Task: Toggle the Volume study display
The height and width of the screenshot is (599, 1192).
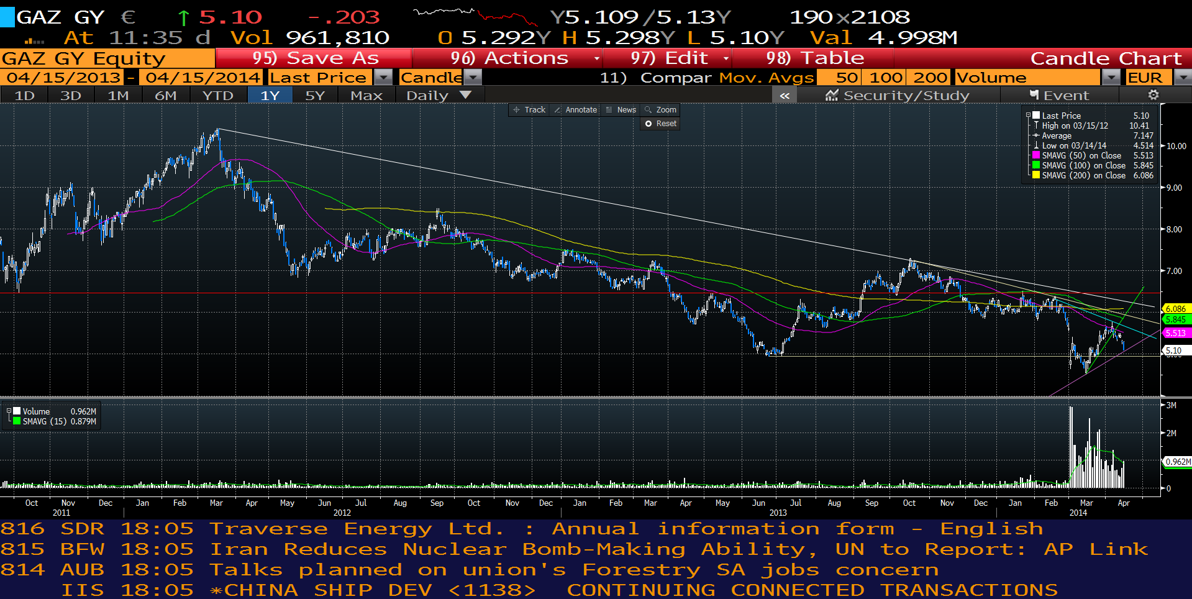Action: pyautogui.click(x=991, y=77)
